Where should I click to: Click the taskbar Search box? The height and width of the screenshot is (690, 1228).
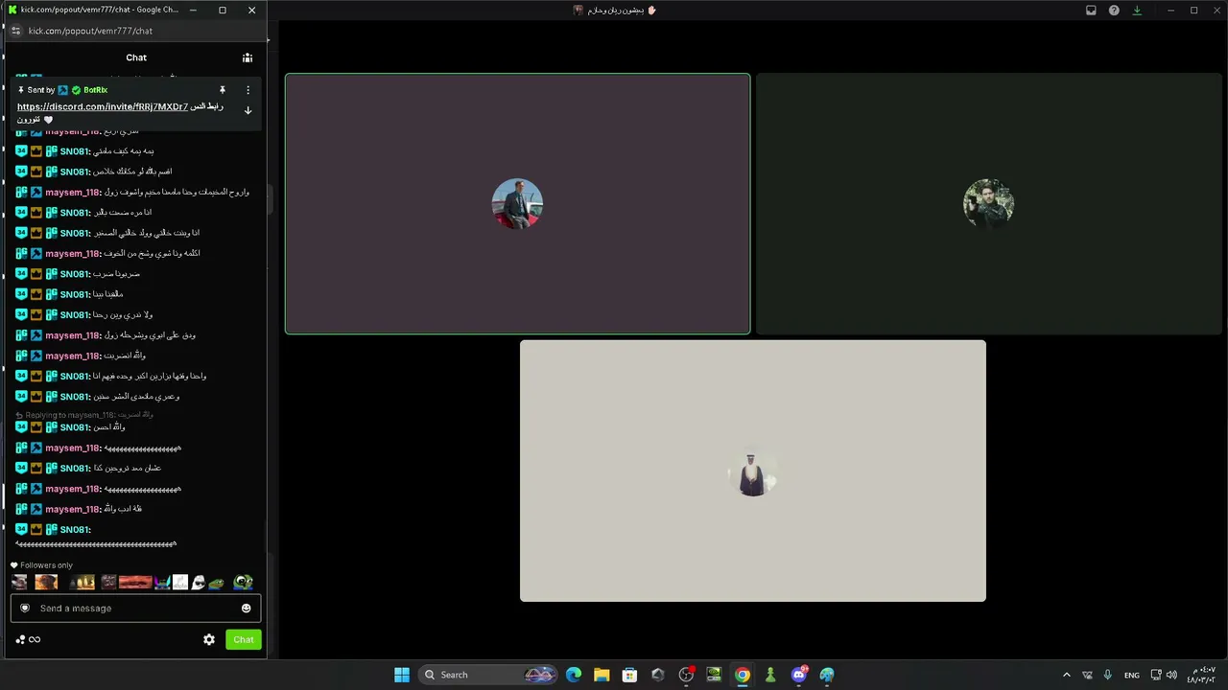tap(489, 675)
